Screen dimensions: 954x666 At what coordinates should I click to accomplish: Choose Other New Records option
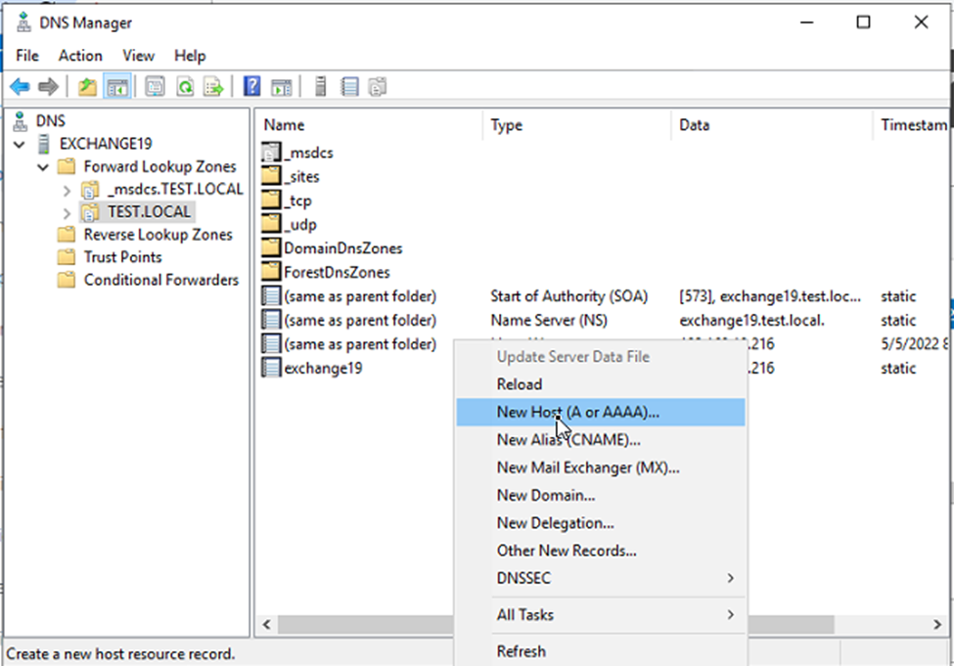click(600, 551)
